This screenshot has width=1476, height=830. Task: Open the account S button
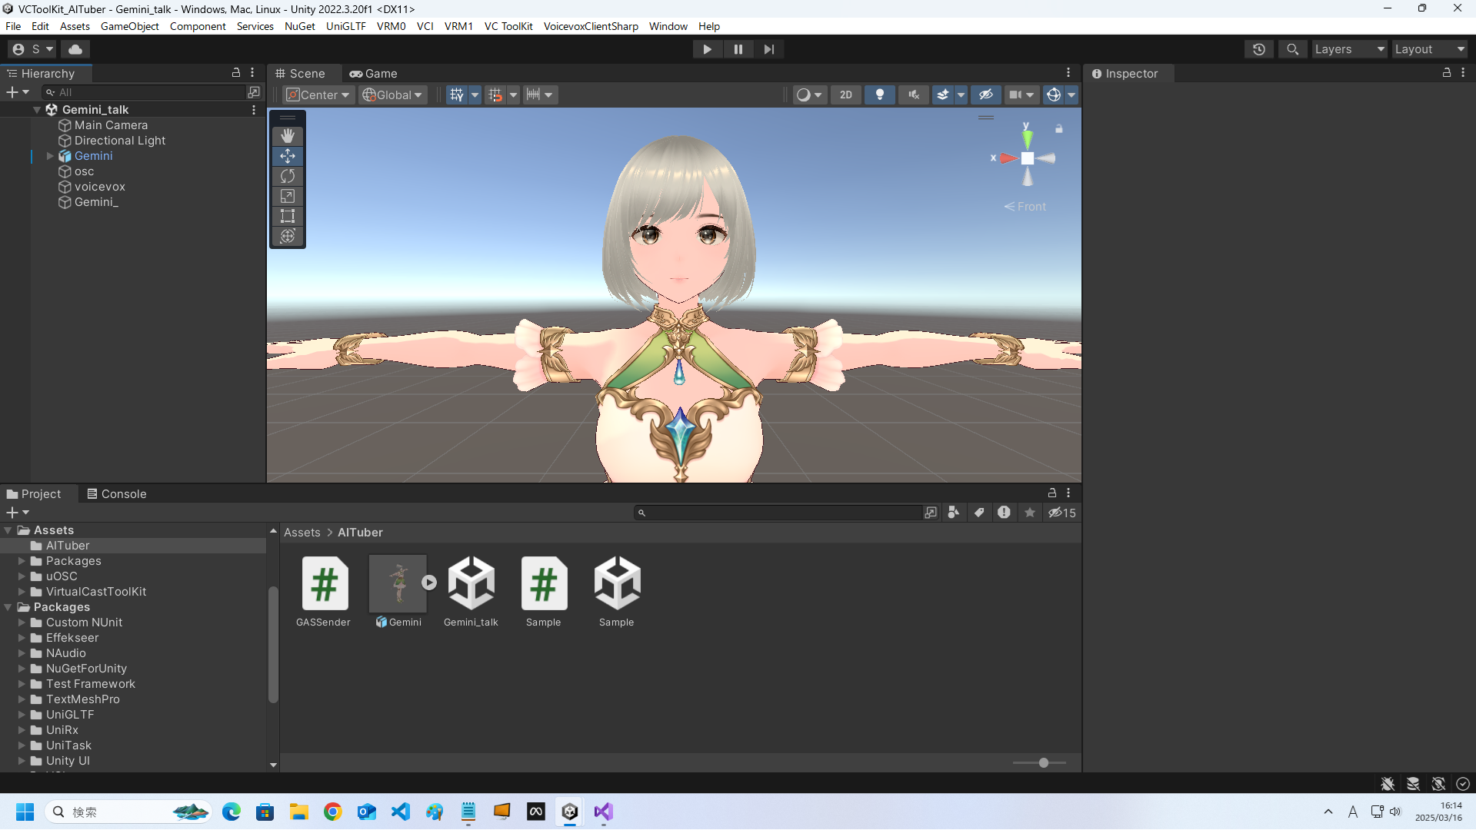coord(33,49)
